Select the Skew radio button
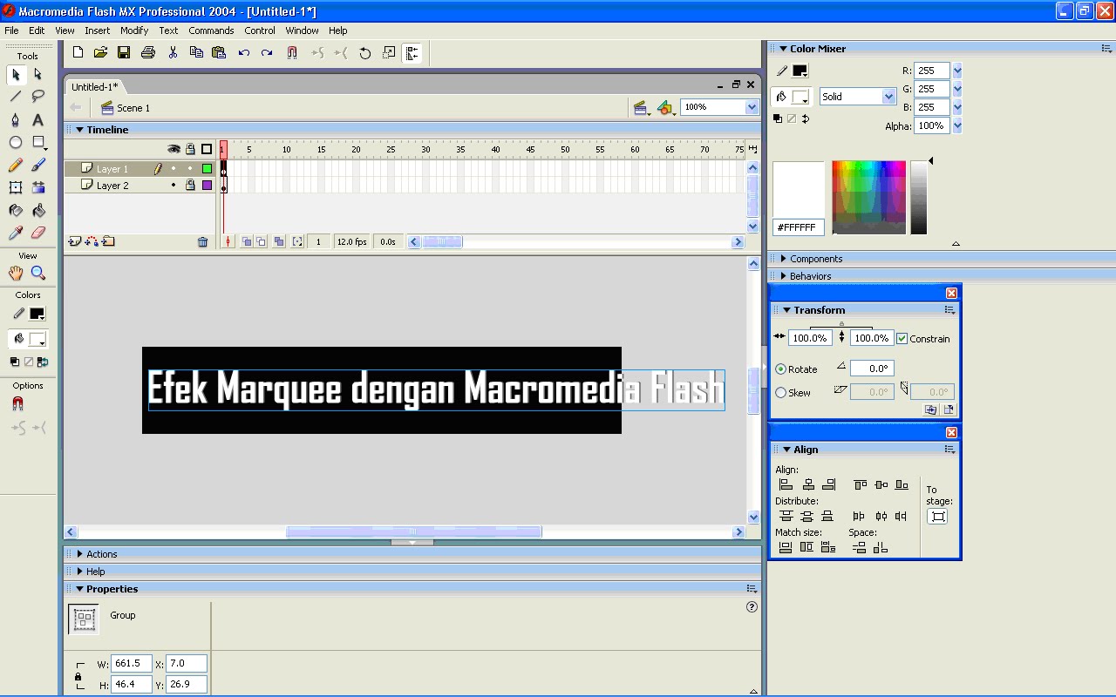 click(781, 393)
